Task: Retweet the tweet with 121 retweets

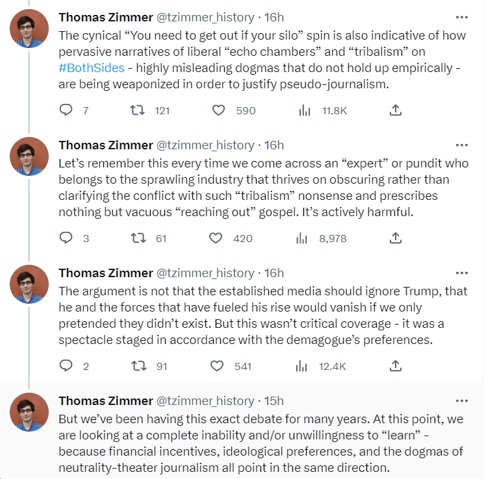Action: click(x=137, y=110)
